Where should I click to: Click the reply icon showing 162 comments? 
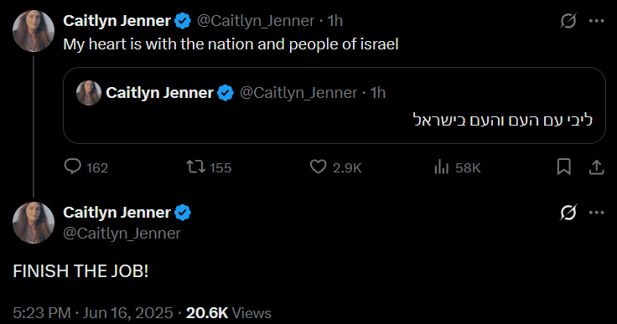[73, 167]
